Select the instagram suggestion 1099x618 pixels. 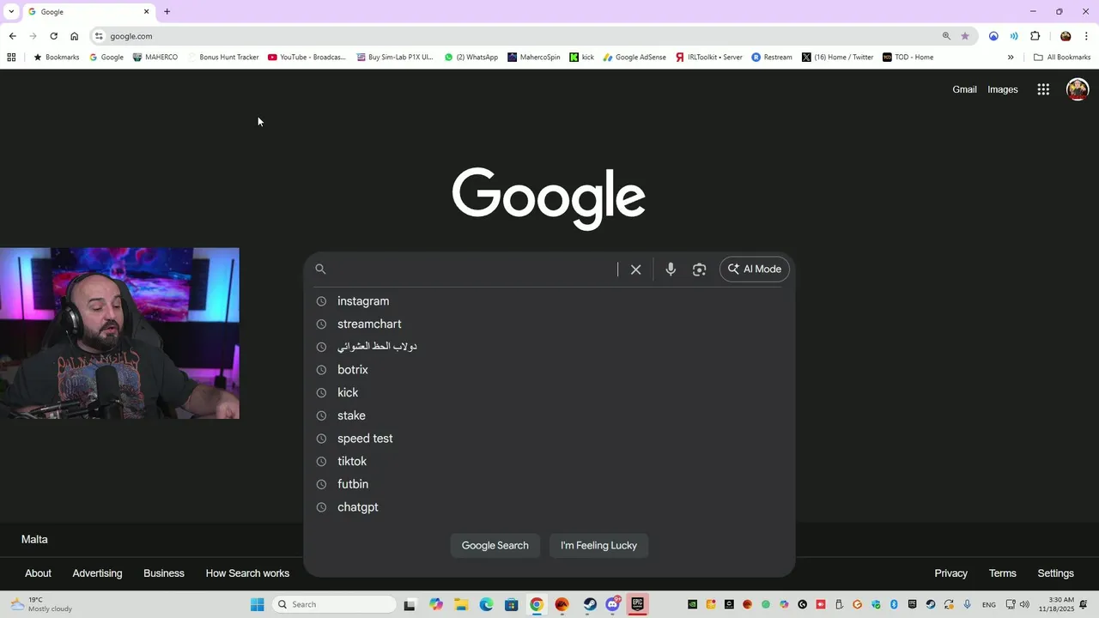549,301
